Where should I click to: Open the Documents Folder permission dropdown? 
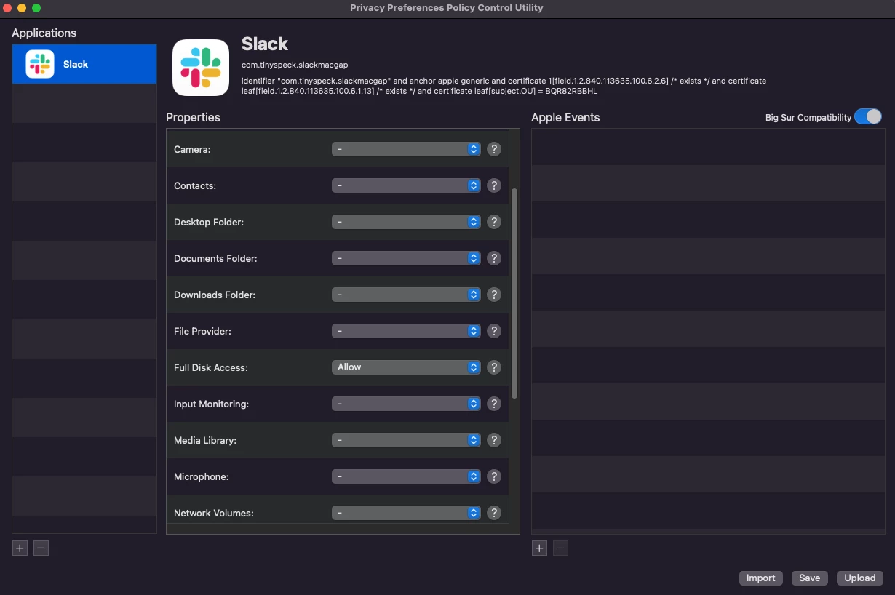[406, 258]
